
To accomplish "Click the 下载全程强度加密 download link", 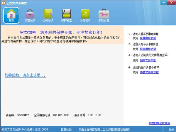I will [104, 130].
